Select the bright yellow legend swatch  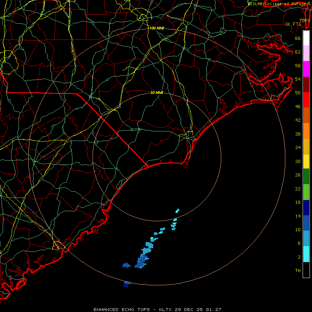pos(306,162)
